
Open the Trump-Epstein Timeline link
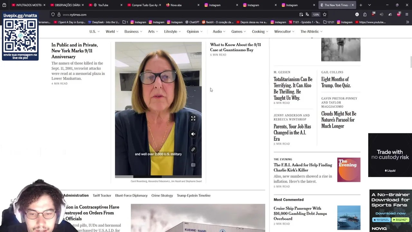(x=193, y=196)
